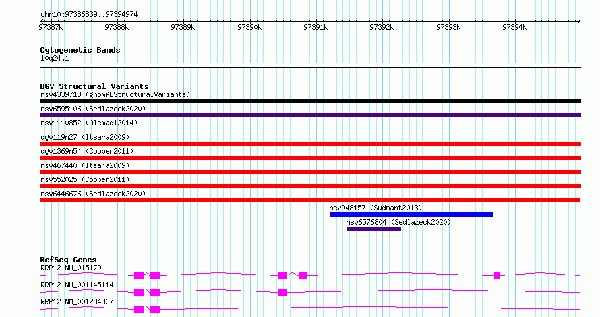The height and width of the screenshot is (317, 600).
Task: Open variant nsv6595106 (Sedlazeck2020) label
Action: coord(93,109)
